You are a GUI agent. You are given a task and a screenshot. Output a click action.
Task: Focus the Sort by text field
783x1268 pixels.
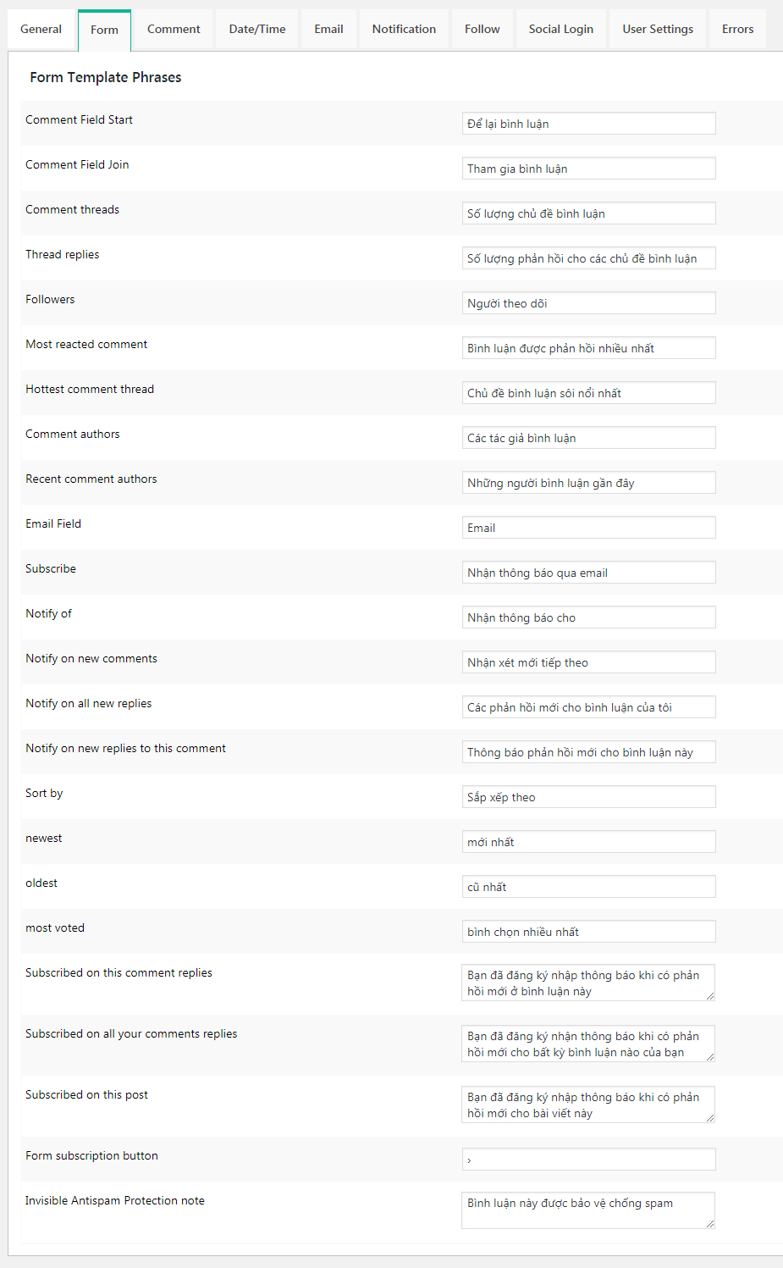click(588, 797)
